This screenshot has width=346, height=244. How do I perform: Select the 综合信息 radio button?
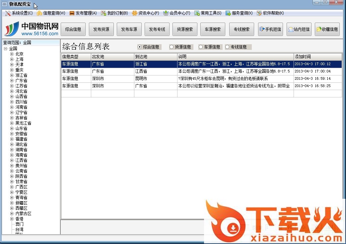pos(139,47)
